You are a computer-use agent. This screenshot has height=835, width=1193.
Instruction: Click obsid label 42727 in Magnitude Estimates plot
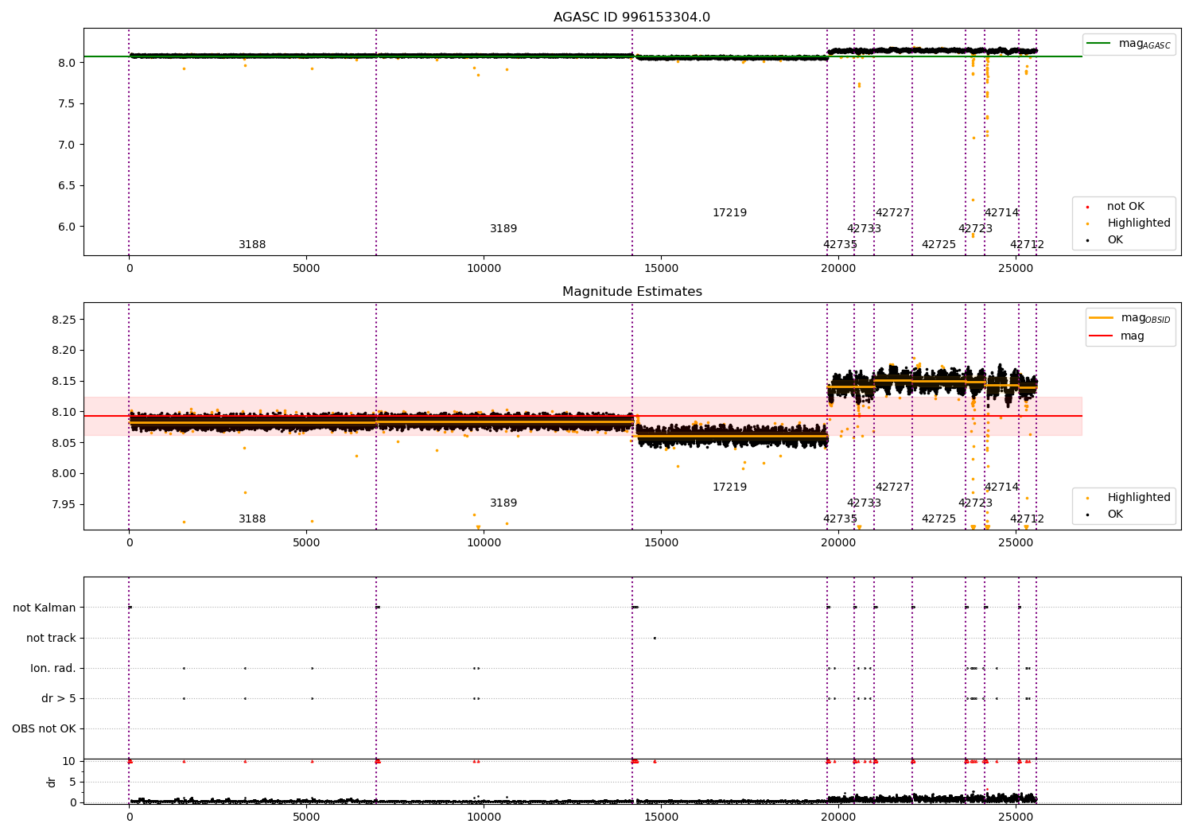click(x=892, y=487)
